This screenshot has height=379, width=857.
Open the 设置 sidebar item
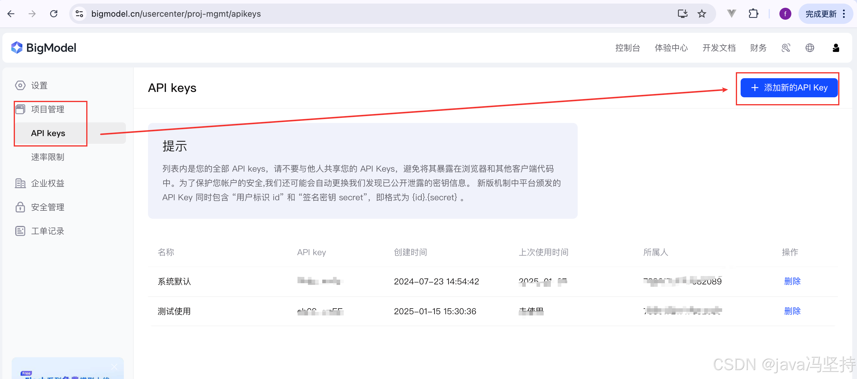(x=39, y=86)
